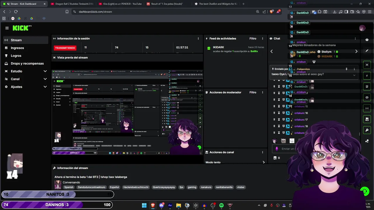Show next top donors page
Viewport: 374px width, 210px height.
click(x=356, y=51)
